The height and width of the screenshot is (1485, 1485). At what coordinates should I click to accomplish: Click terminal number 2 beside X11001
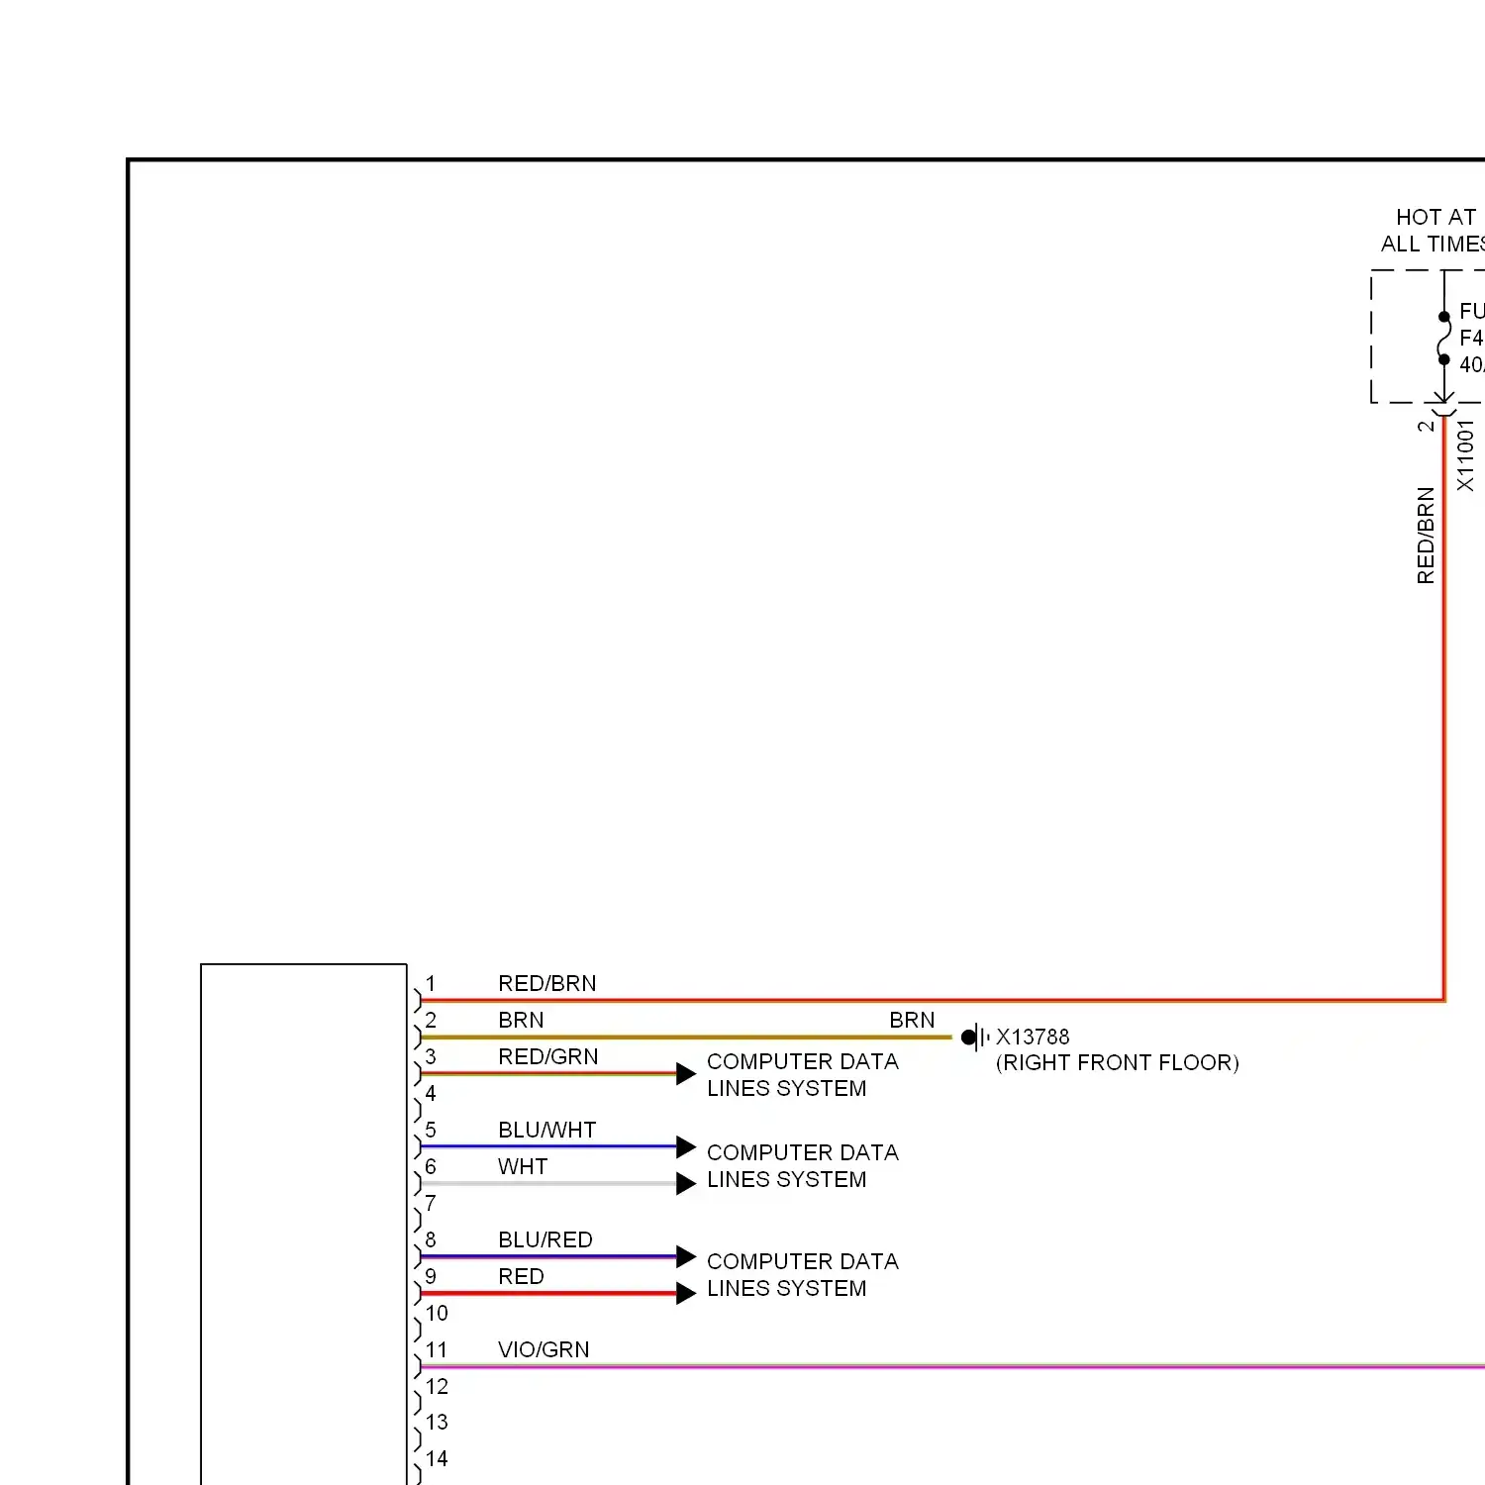(1426, 426)
